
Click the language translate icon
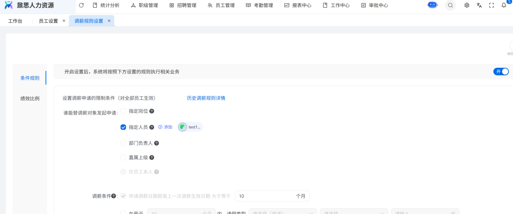click(479, 5)
